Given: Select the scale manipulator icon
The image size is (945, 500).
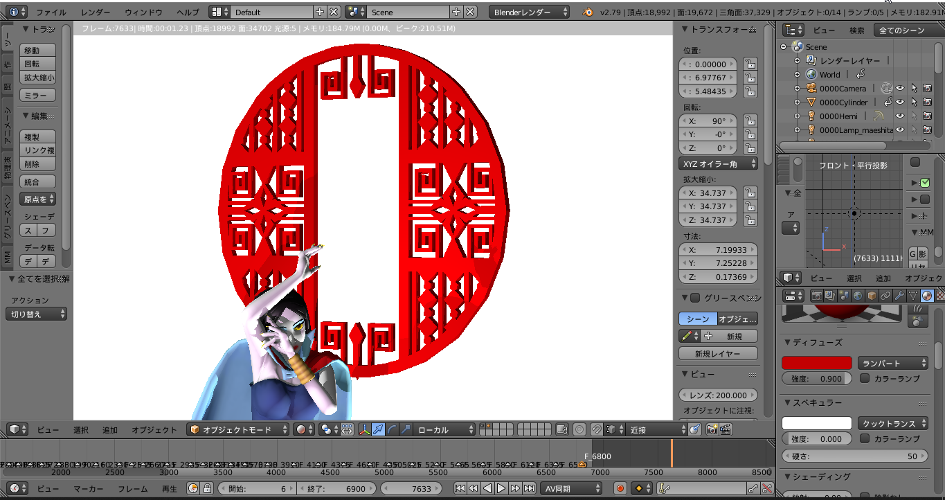Looking at the screenshot, I should (404, 430).
